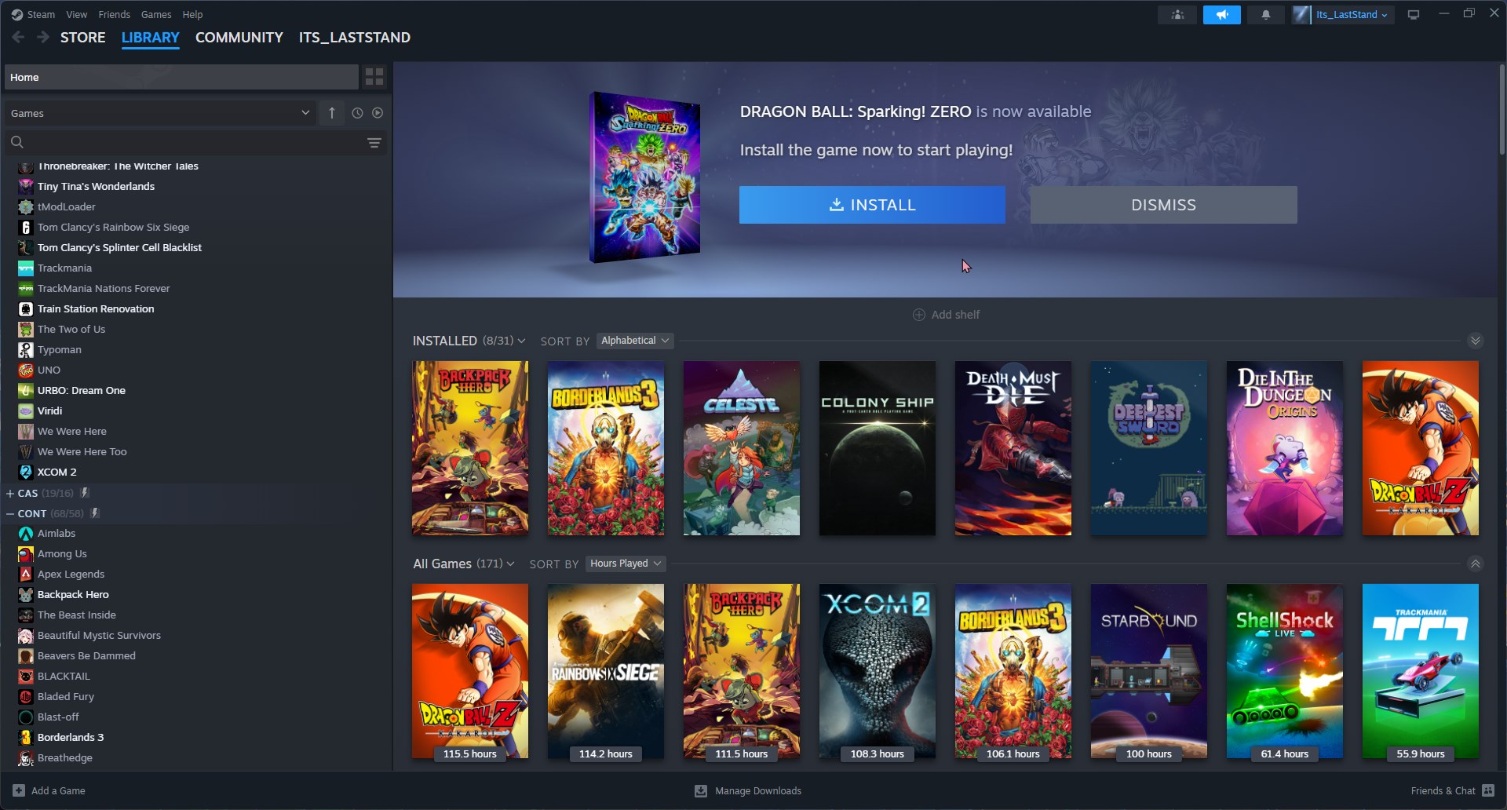
Task: Click the Among Us game icon
Action: click(26, 553)
